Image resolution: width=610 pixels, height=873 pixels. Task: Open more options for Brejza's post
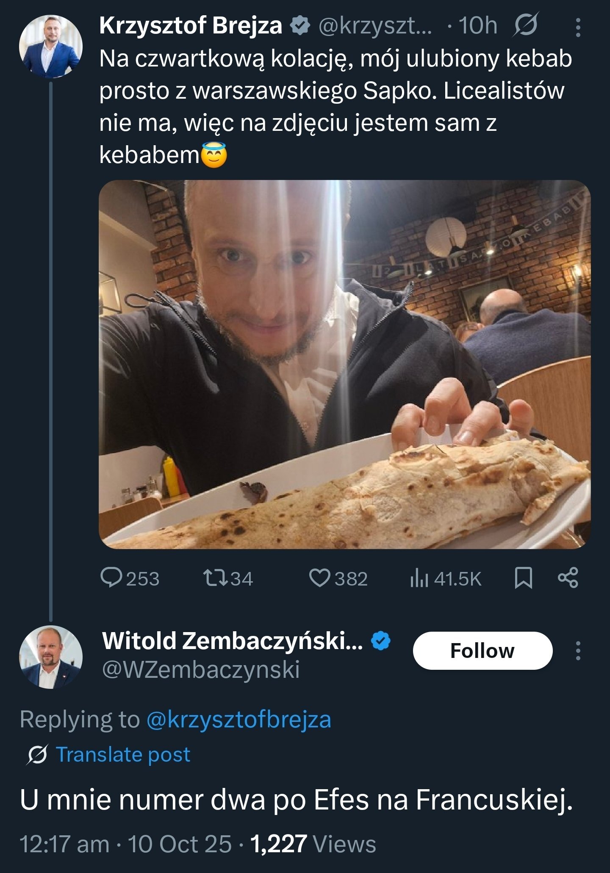(578, 28)
